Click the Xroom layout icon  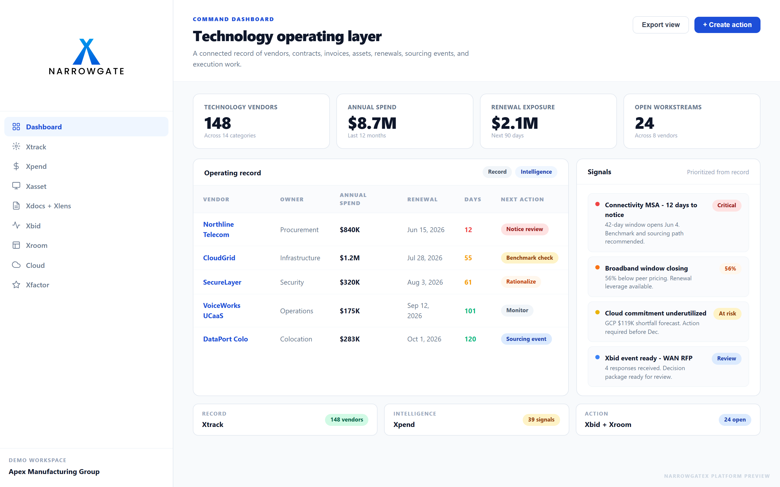click(16, 245)
